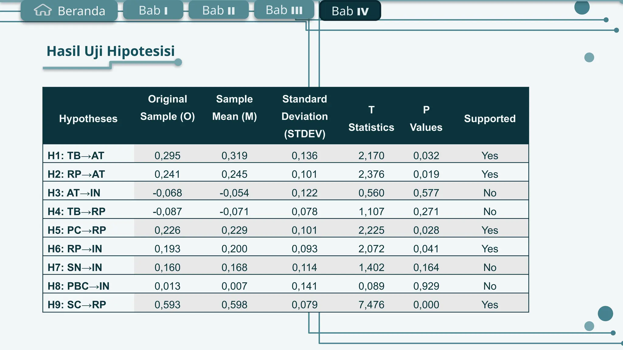This screenshot has height=350, width=623.
Task: Select the Supported column header
Action: pyautogui.click(x=490, y=118)
